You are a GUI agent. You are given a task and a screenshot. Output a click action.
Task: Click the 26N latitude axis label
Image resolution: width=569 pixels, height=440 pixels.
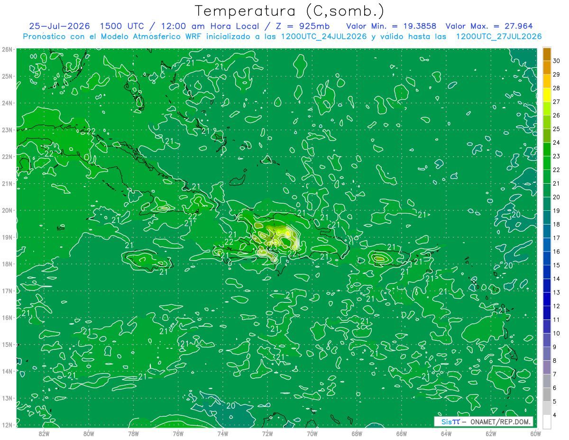(7, 49)
